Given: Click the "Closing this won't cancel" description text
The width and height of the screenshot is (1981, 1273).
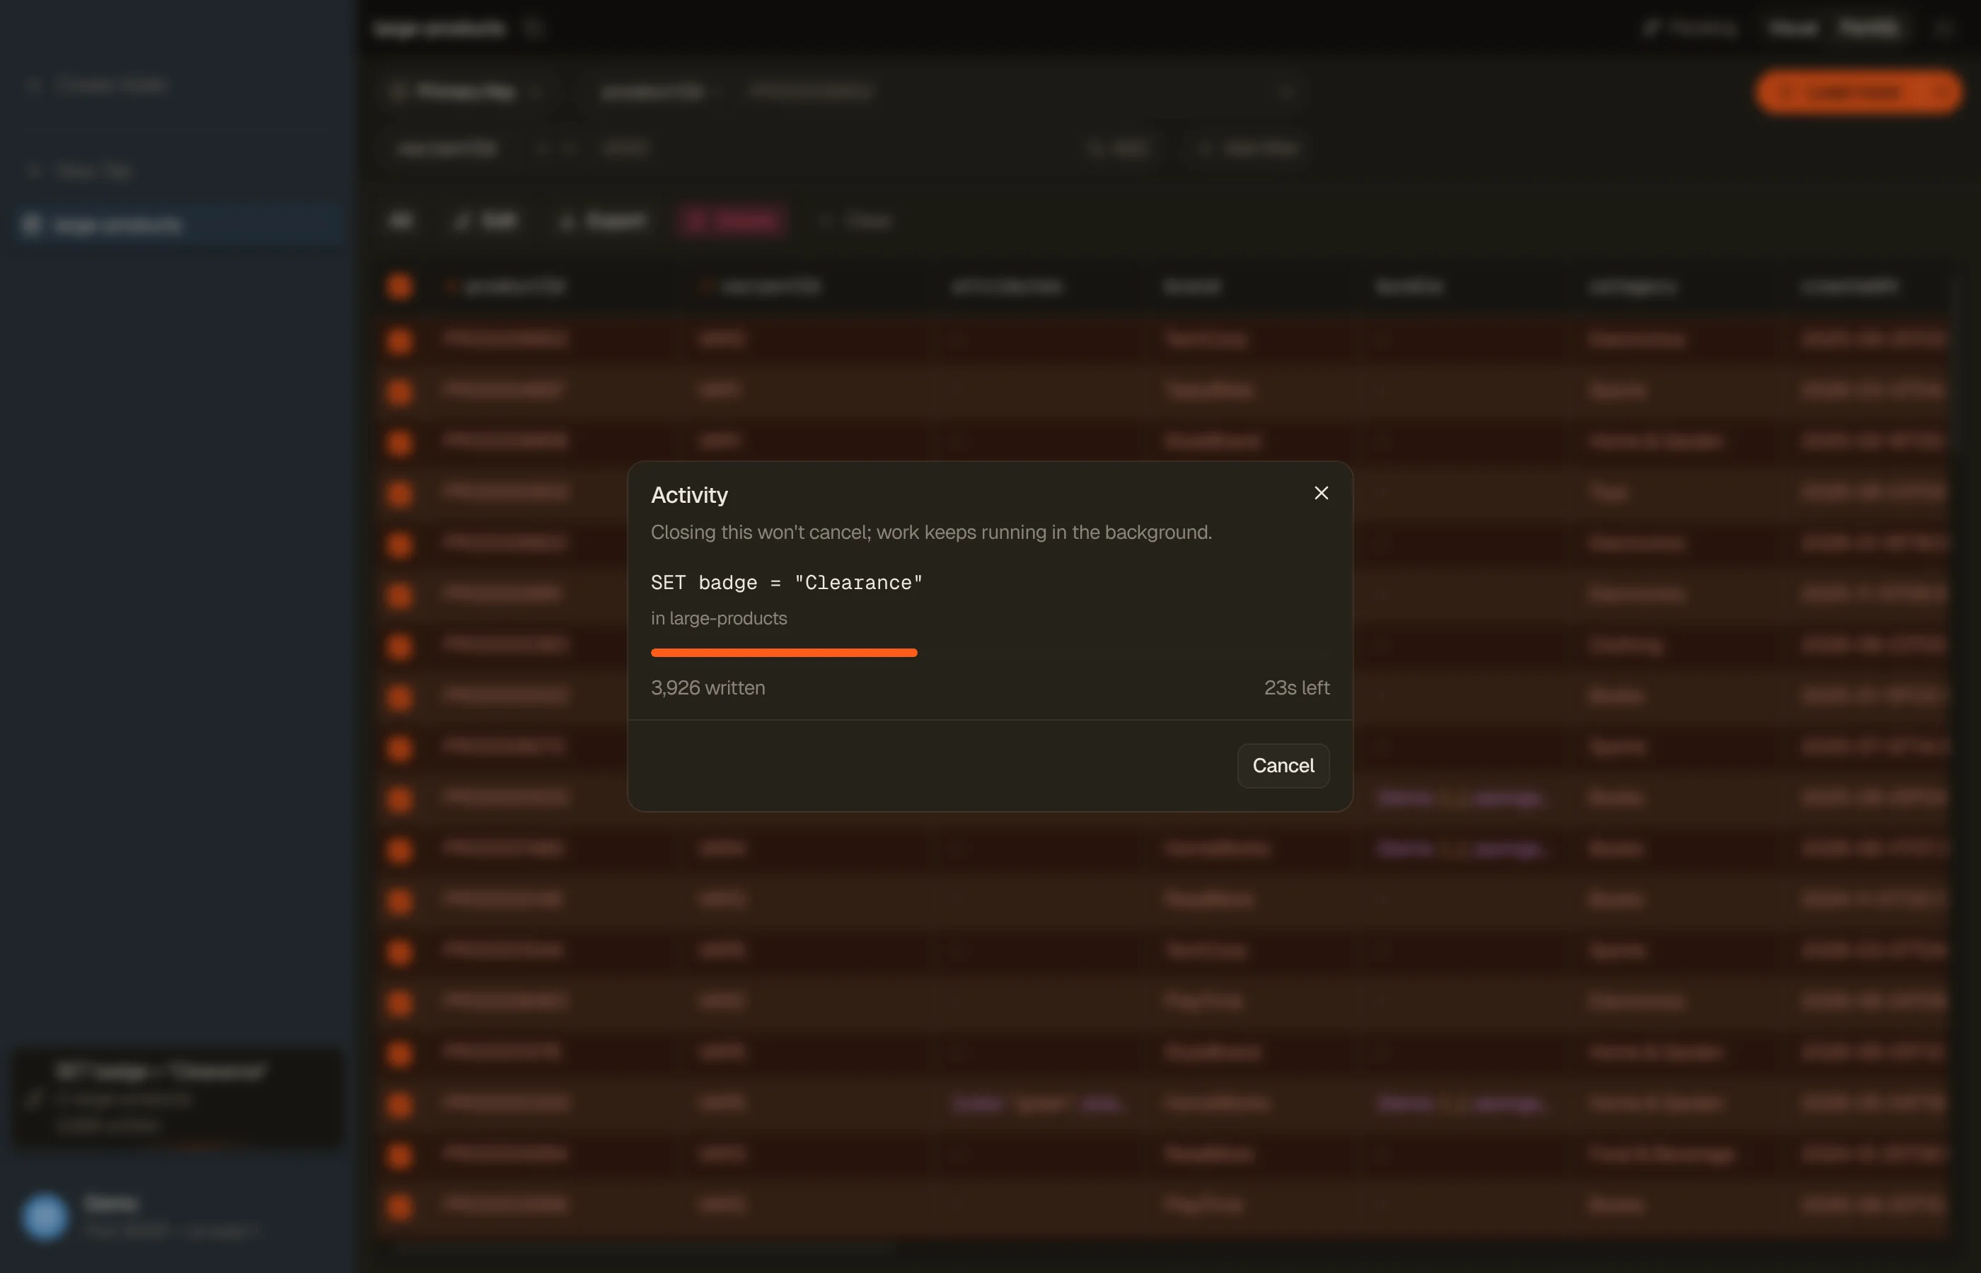Looking at the screenshot, I should pos(931,533).
